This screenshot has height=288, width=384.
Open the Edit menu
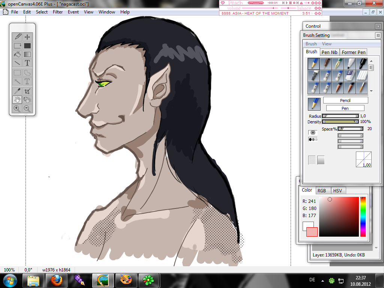click(x=27, y=12)
